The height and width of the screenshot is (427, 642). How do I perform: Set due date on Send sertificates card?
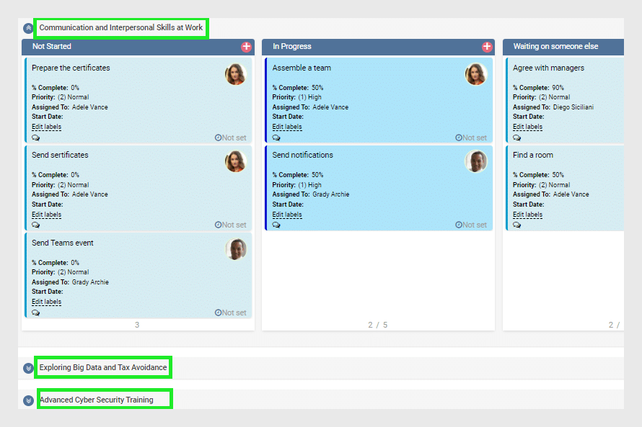pos(231,225)
